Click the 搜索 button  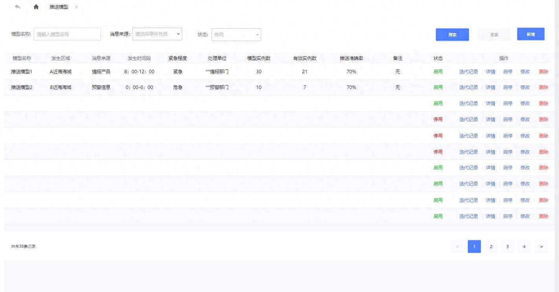tap(452, 34)
